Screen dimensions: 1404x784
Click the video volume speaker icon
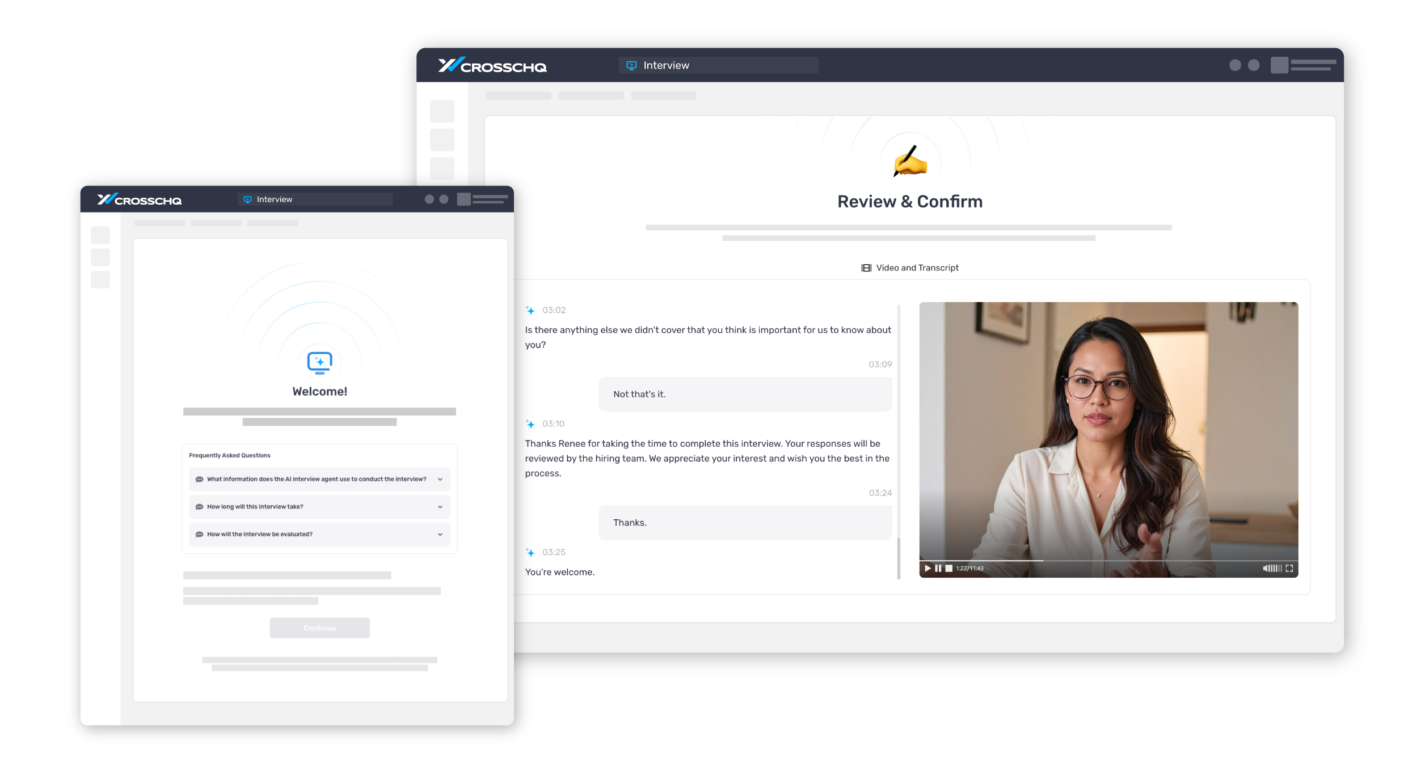tap(1266, 568)
